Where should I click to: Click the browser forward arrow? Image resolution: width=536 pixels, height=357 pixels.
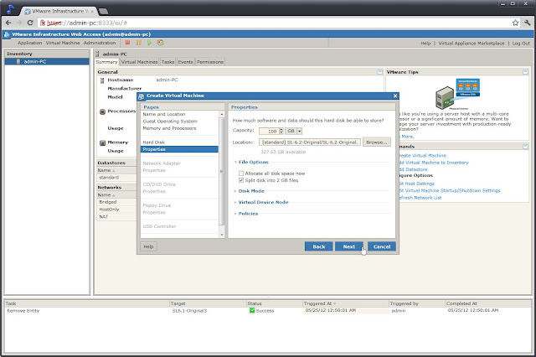[x=19, y=23]
